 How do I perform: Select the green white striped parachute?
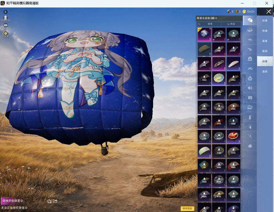click(204, 151)
